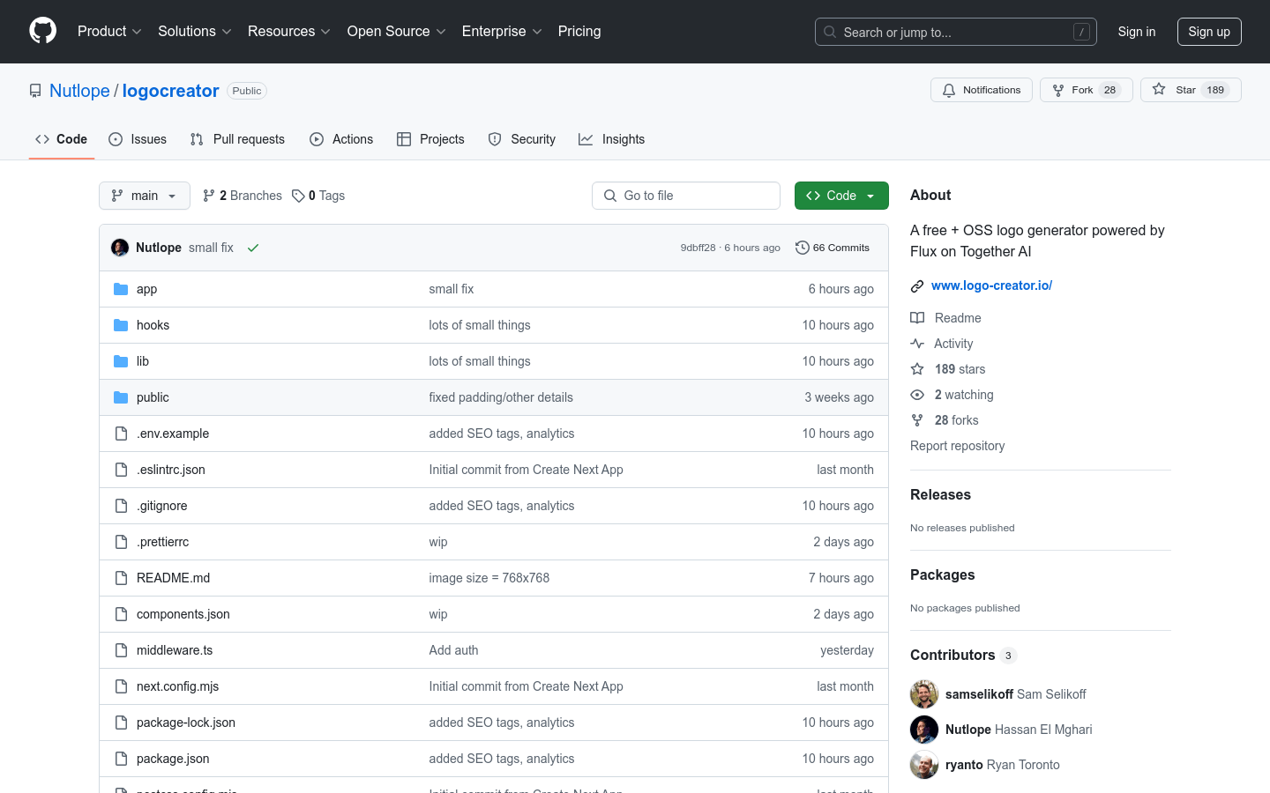
Task: Open the next.config.mjs file
Action: 177,686
